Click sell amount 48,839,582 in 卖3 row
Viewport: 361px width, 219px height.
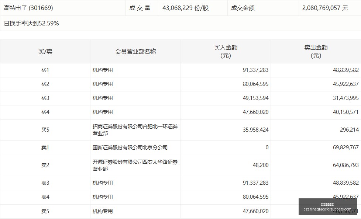(x=346, y=183)
